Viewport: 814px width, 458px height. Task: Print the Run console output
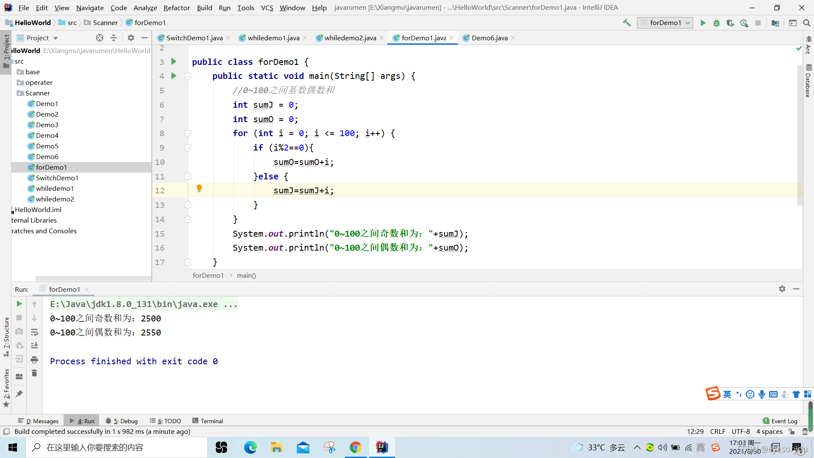34,360
